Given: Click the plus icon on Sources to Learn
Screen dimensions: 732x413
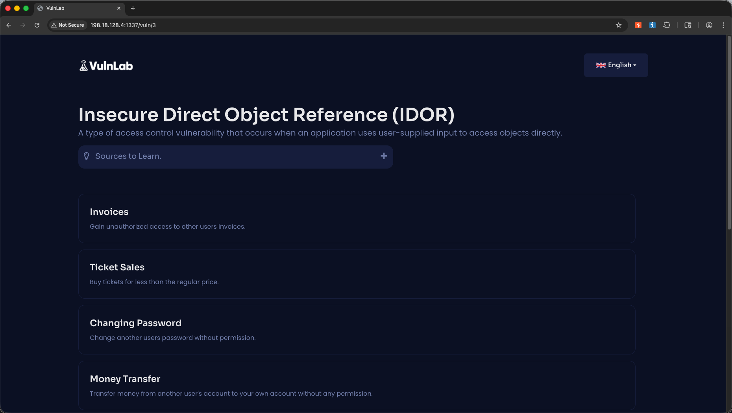Looking at the screenshot, I should point(384,156).
